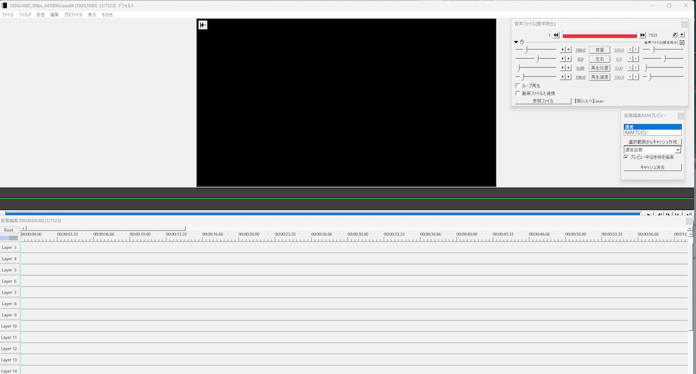The height and width of the screenshot is (374, 696).
Task: Click the 再生速度 parameter button
Action: tap(600, 77)
